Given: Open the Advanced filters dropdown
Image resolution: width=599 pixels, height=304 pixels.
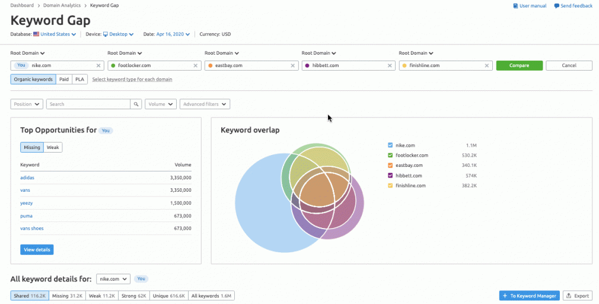Looking at the screenshot, I should (x=205, y=104).
